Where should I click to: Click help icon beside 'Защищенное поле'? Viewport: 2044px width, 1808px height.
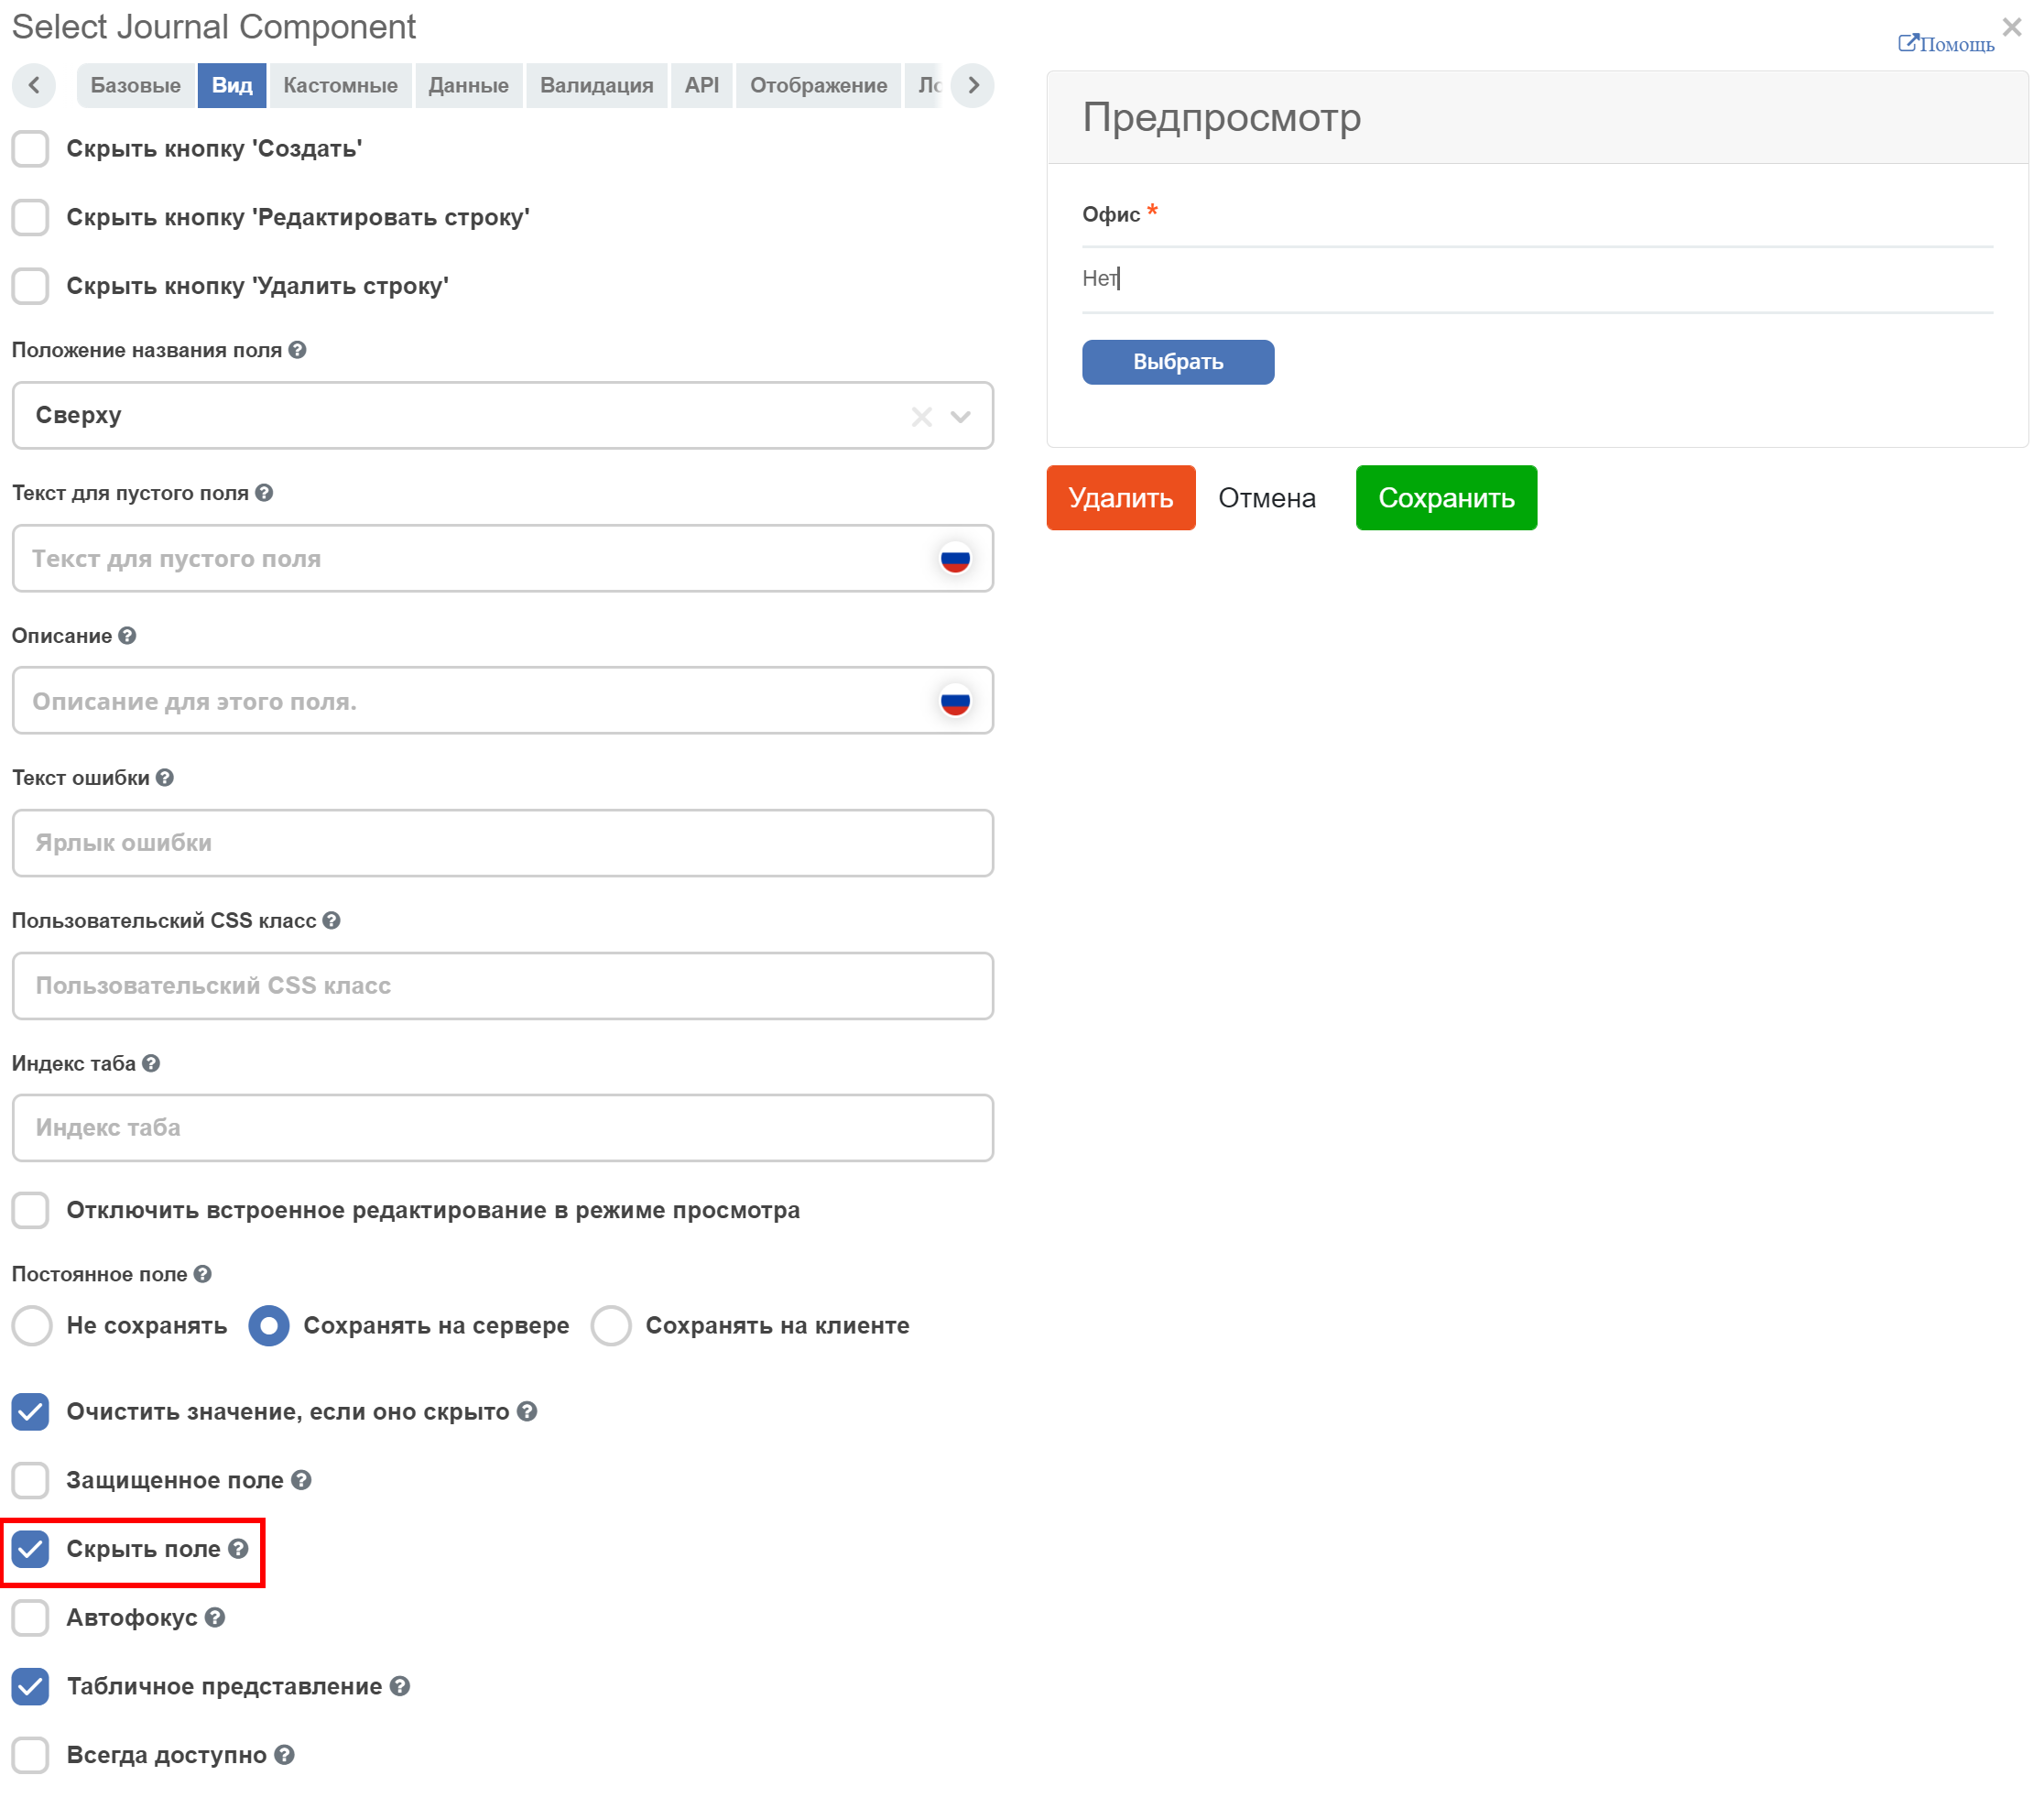pyautogui.click(x=301, y=1480)
